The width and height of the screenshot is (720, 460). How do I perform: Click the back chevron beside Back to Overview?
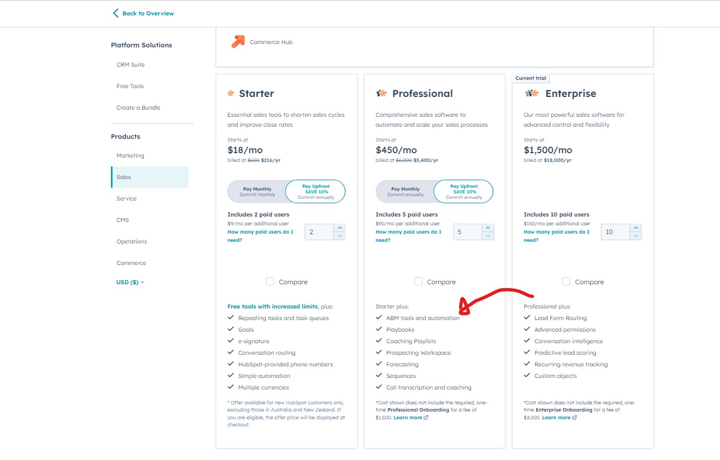coord(115,13)
